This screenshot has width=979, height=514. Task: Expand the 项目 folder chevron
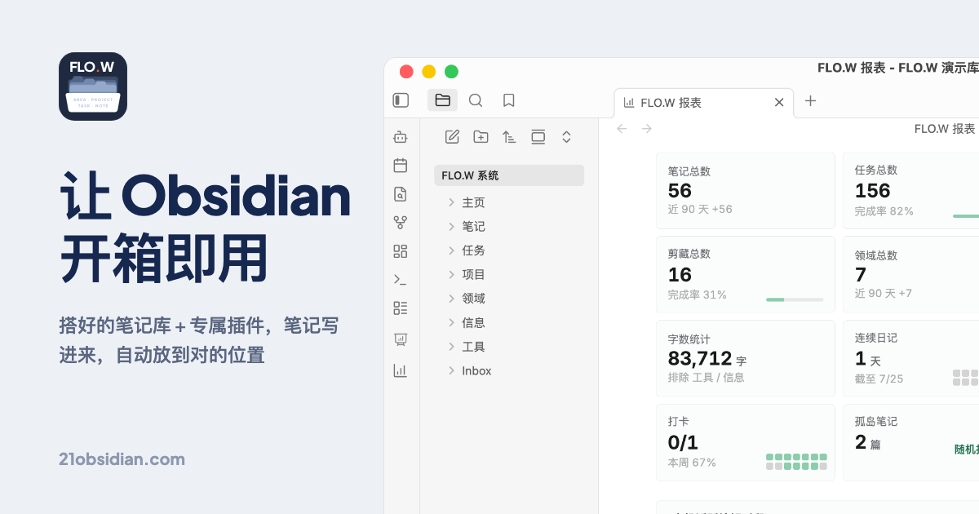point(451,274)
